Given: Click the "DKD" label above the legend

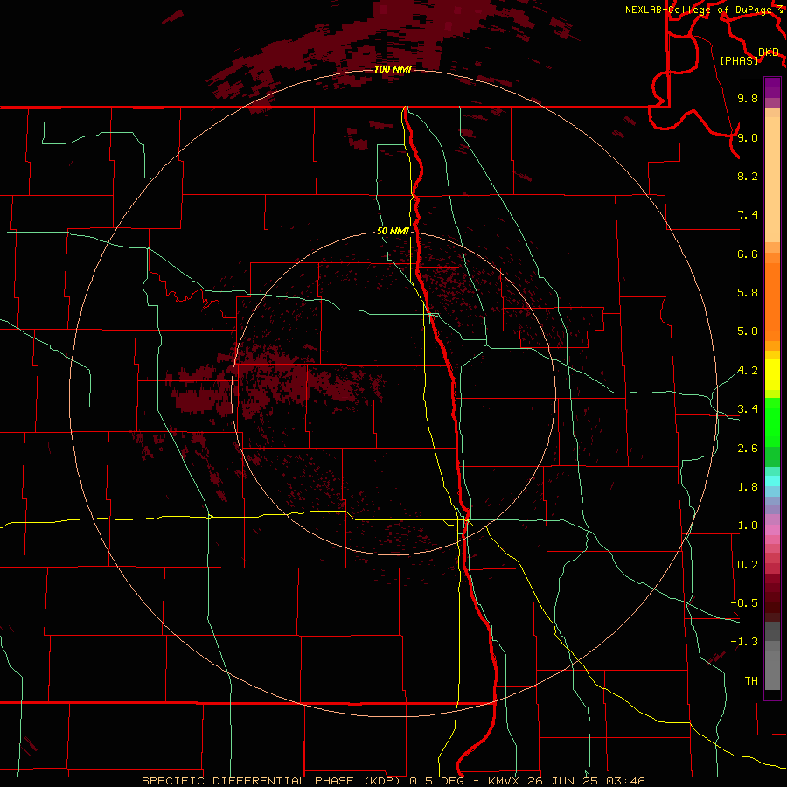Looking at the screenshot, I should [769, 52].
